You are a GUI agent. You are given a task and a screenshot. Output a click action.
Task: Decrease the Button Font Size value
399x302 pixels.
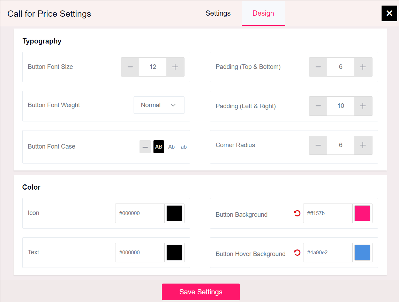click(130, 67)
